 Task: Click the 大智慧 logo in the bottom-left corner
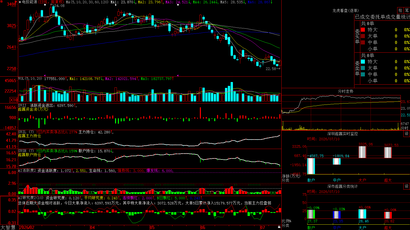tap(8, 227)
